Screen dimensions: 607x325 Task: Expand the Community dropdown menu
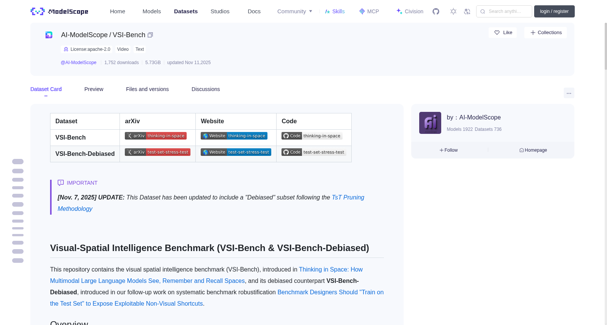[295, 11]
